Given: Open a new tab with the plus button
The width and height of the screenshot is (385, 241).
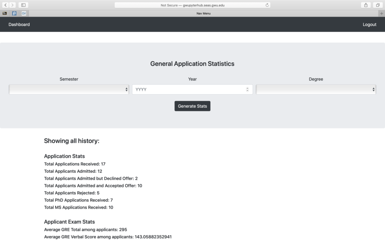Looking at the screenshot, I should (382, 13).
